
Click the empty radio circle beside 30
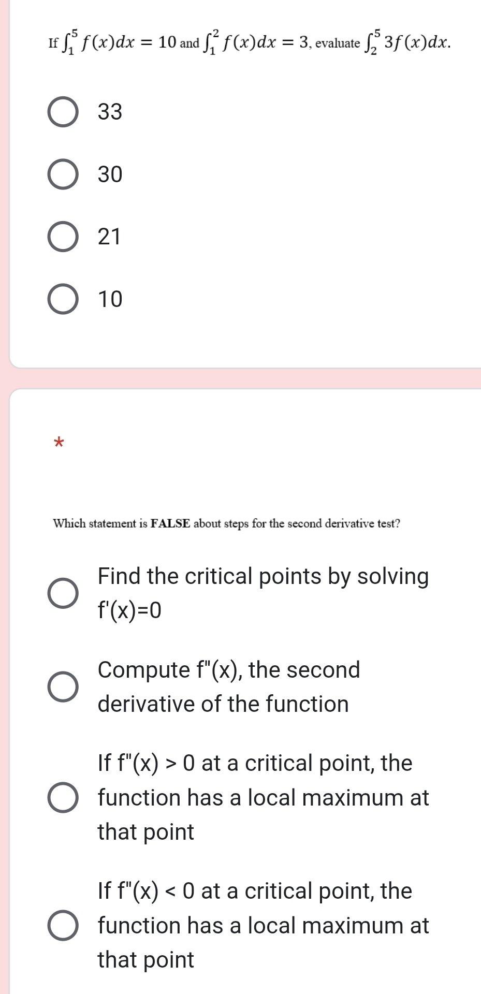click(x=63, y=173)
